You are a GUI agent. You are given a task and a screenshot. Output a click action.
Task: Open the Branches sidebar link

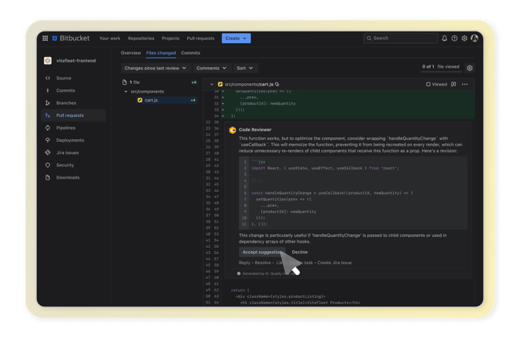(x=66, y=103)
